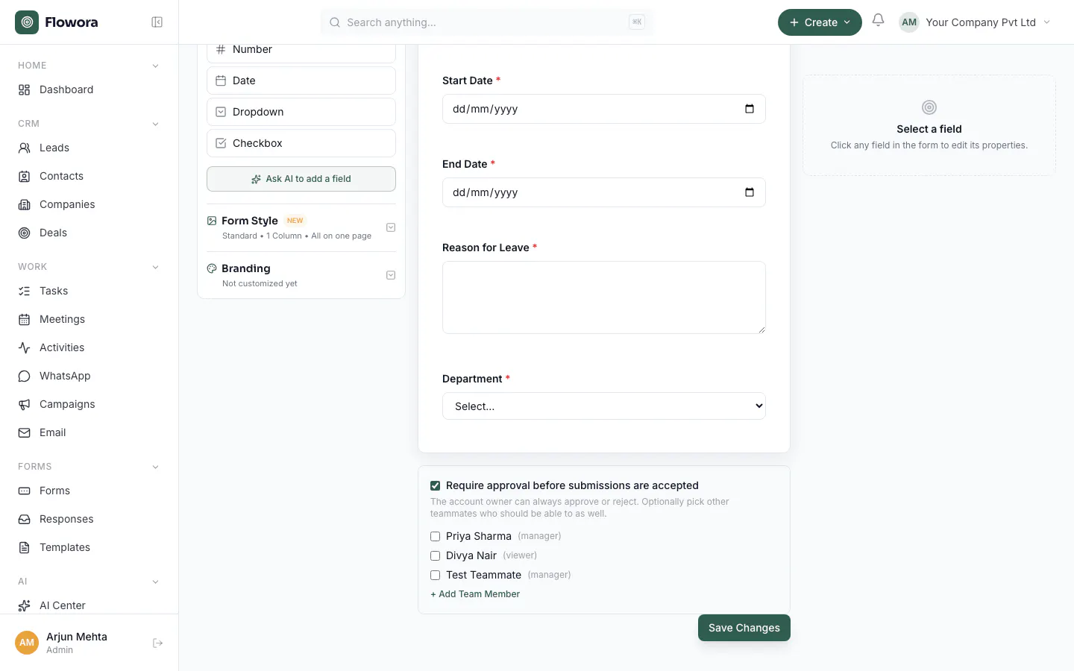
Task: Open Start Date calendar picker icon
Action: (750, 109)
